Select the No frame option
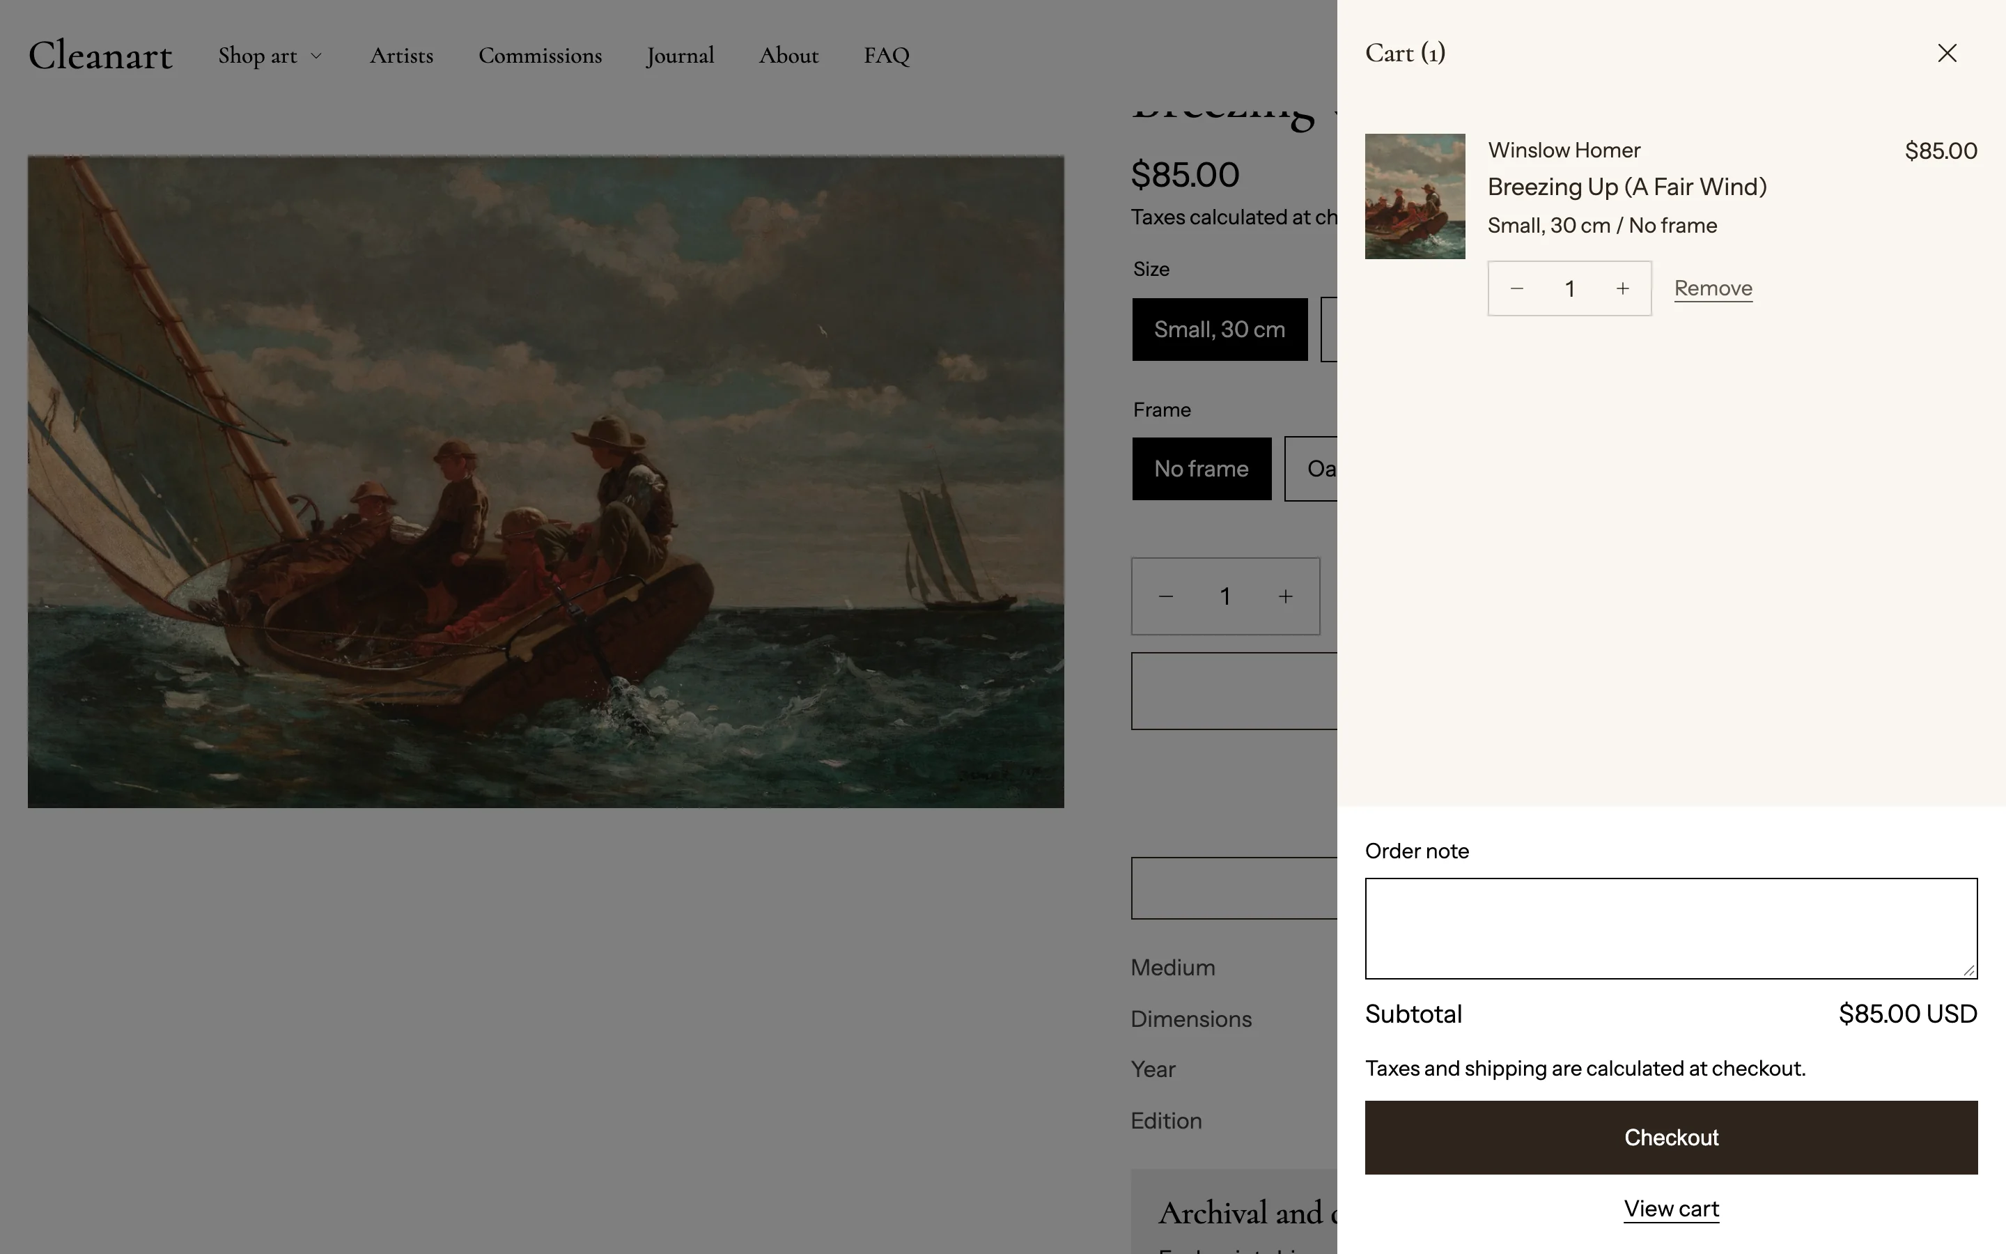 click(x=1201, y=469)
